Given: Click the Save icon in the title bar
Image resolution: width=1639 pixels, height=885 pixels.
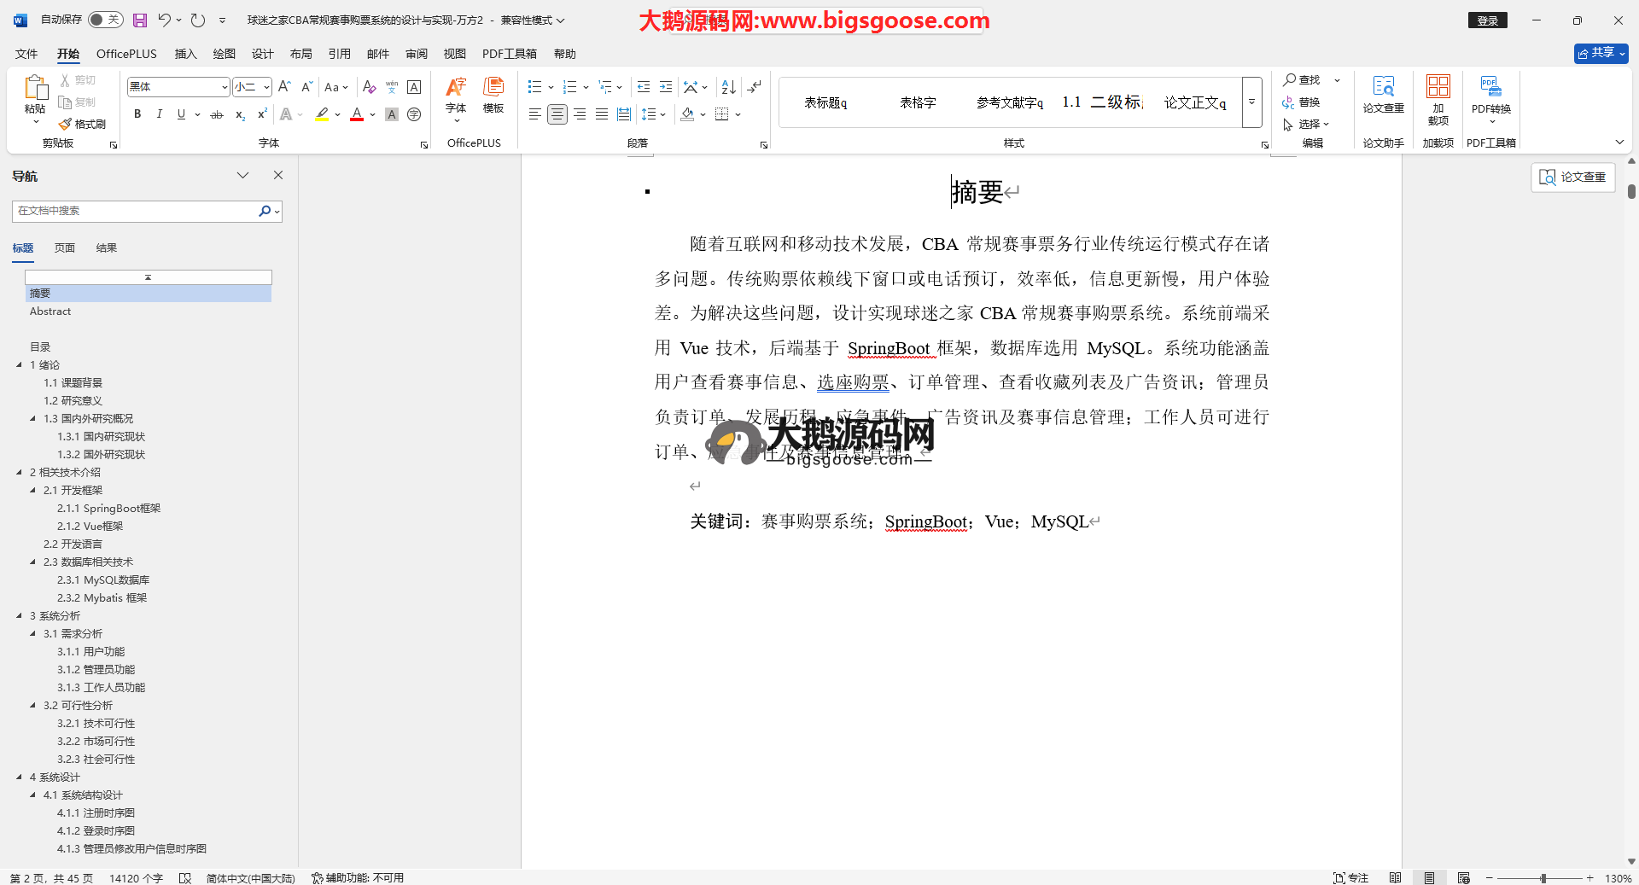Looking at the screenshot, I should (x=140, y=20).
